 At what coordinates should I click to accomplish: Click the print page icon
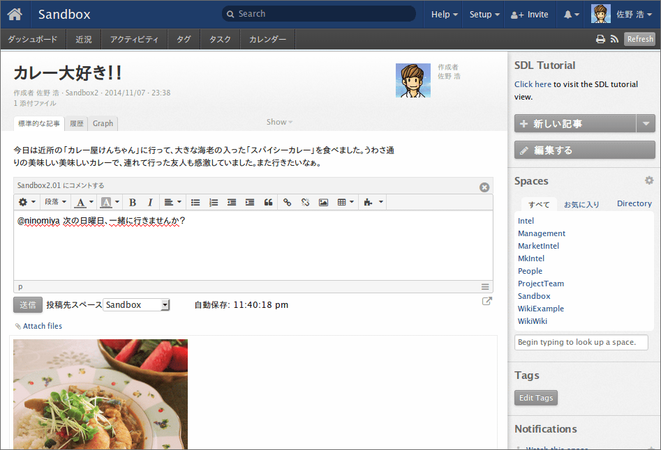(600, 39)
